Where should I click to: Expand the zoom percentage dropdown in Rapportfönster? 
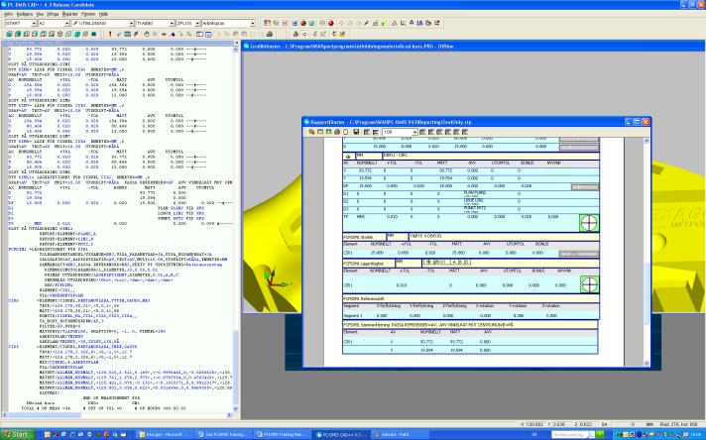pyautogui.click(x=415, y=132)
